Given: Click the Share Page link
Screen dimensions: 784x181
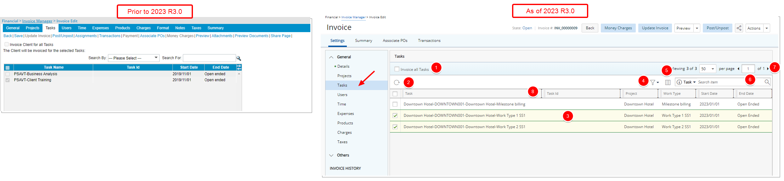Looking at the screenshot, I should pos(280,36).
